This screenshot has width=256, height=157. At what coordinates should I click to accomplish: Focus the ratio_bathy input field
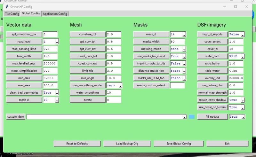236,63
